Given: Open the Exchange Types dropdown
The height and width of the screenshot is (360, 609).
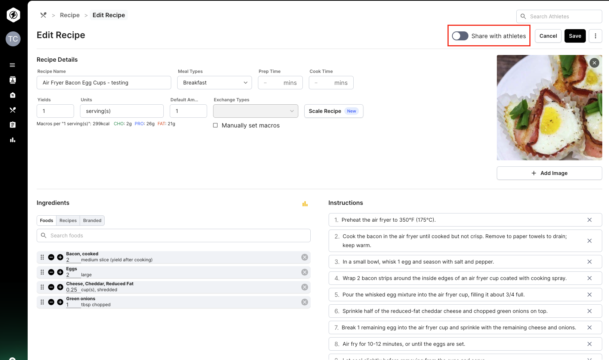Looking at the screenshot, I should [256, 111].
